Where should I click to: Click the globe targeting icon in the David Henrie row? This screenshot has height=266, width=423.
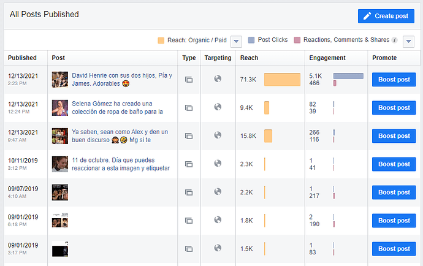[x=218, y=78]
